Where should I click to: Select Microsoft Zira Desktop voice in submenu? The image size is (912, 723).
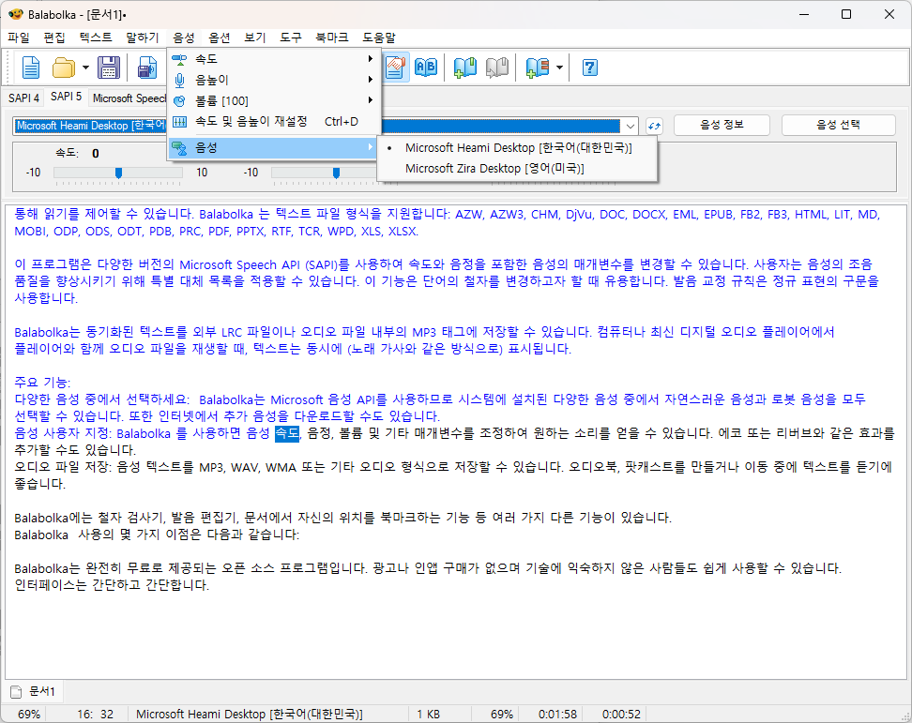click(x=517, y=169)
